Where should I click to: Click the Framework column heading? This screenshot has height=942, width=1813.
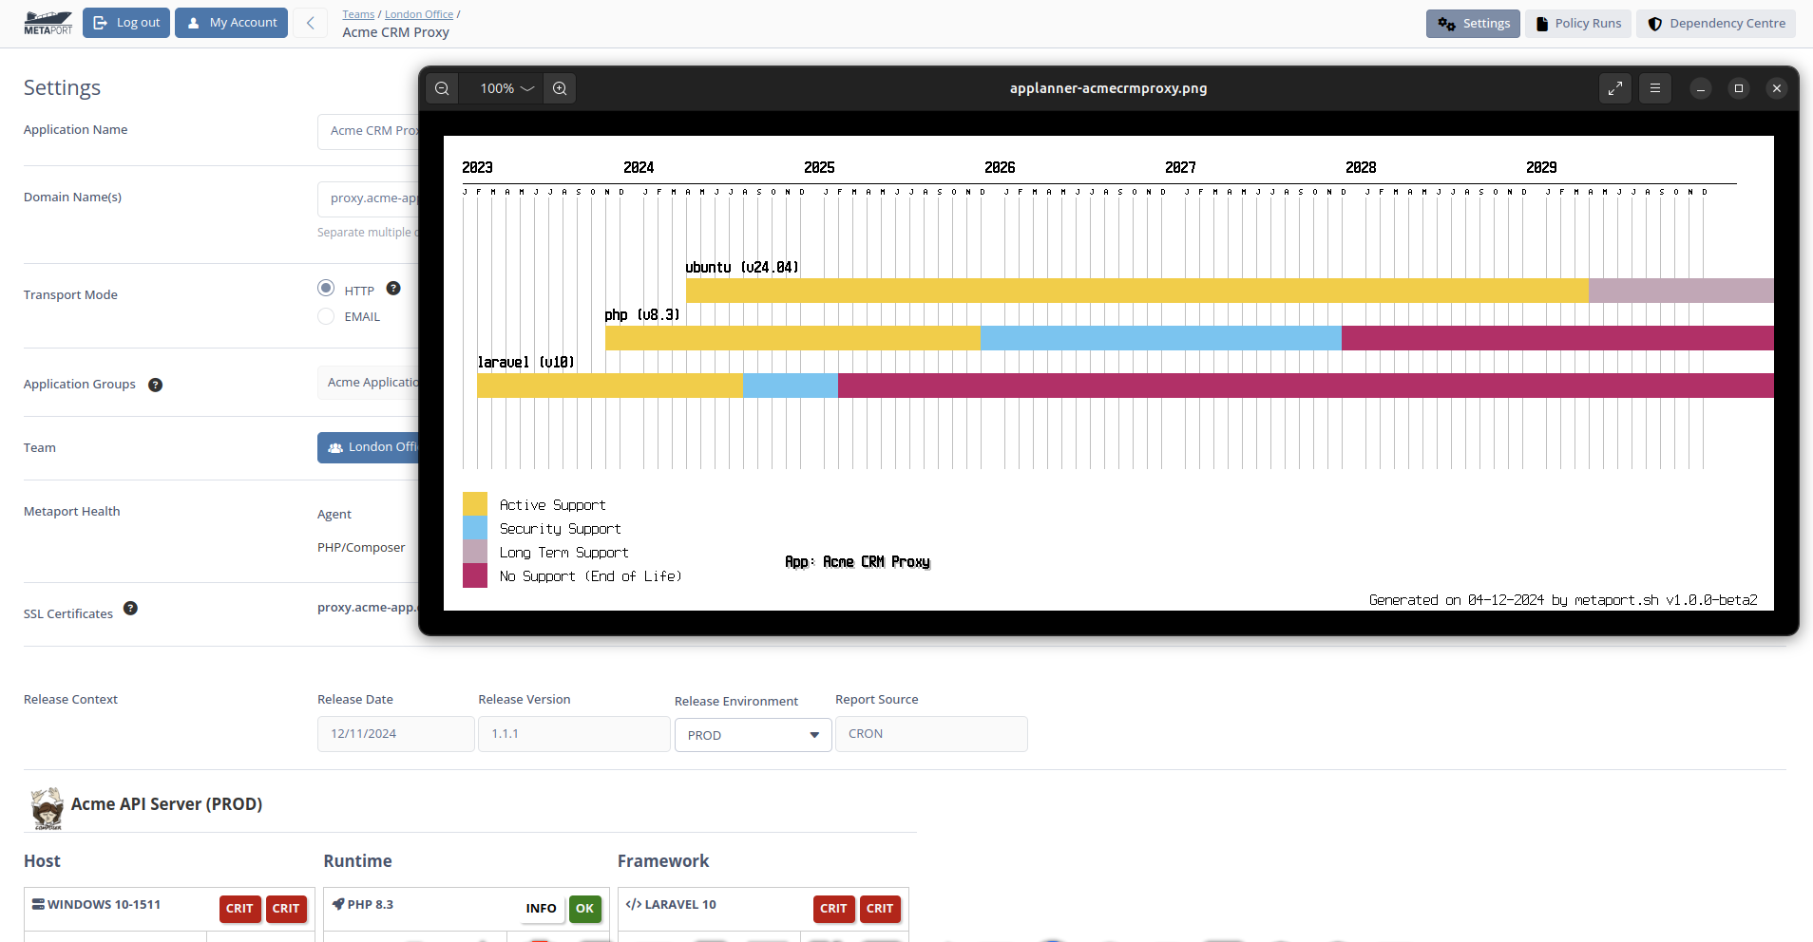[663, 861]
